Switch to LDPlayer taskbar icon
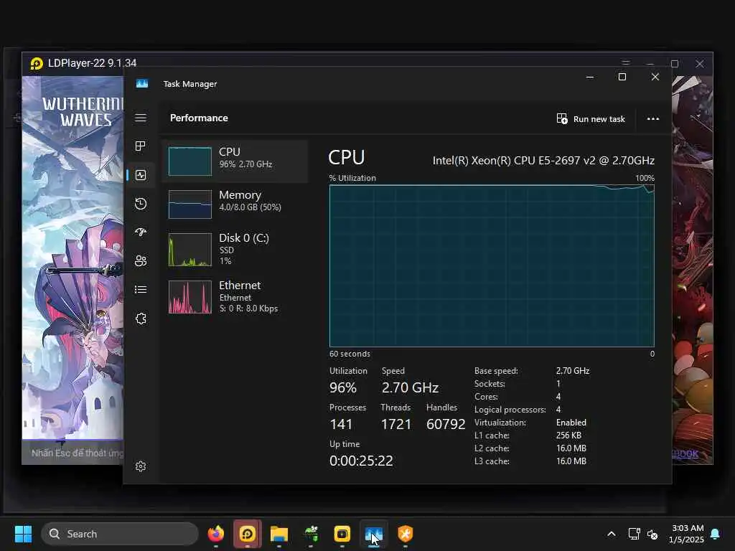 pyautogui.click(x=248, y=534)
